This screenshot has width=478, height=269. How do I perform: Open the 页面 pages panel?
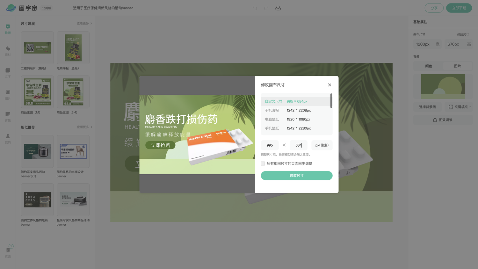(x=8, y=252)
